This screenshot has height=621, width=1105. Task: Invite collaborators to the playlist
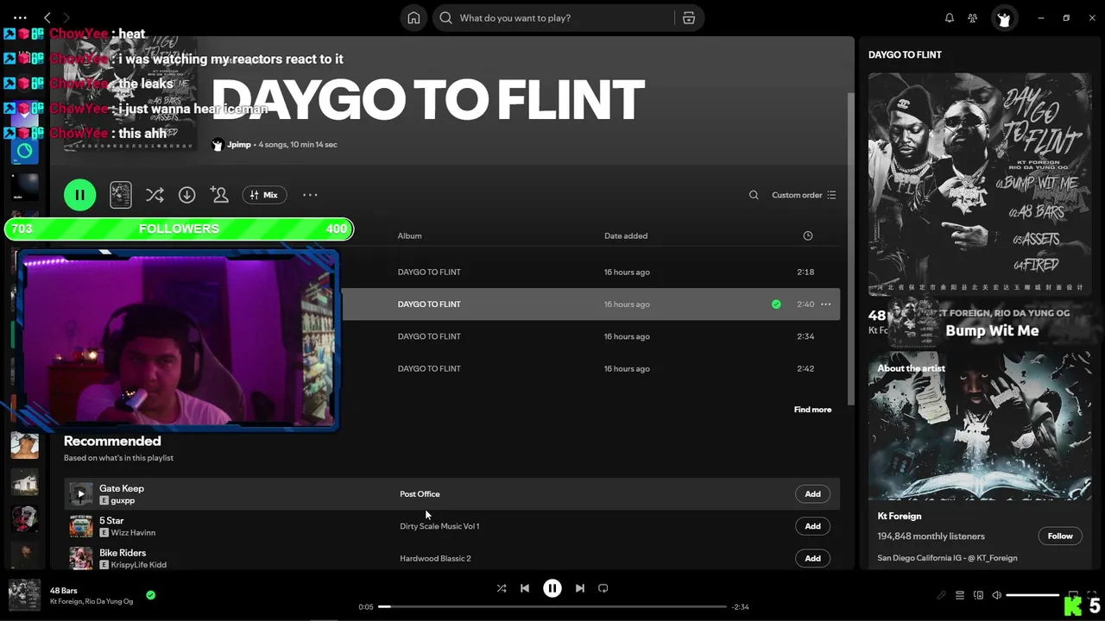click(x=219, y=195)
